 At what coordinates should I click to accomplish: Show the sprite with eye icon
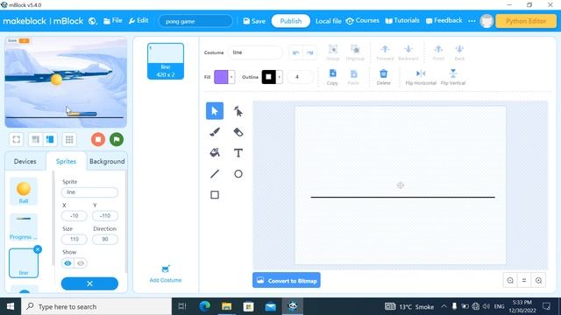[67, 263]
